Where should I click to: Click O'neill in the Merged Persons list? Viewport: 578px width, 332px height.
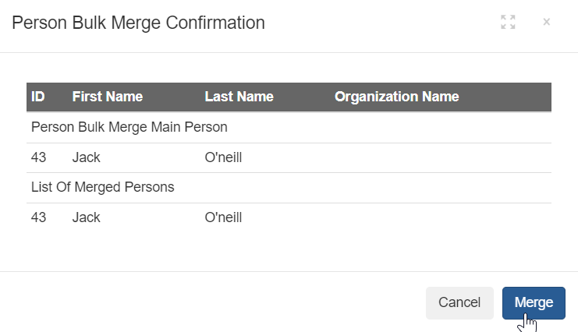click(x=223, y=217)
